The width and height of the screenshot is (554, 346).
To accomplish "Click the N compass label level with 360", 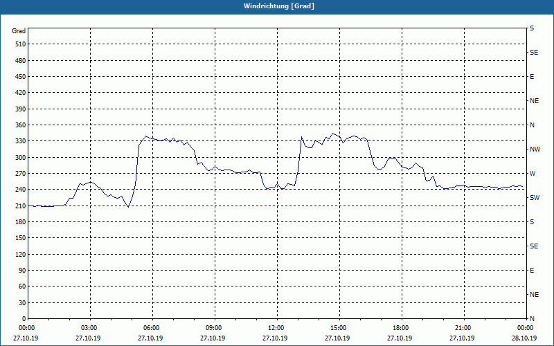I will pyautogui.click(x=532, y=125).
